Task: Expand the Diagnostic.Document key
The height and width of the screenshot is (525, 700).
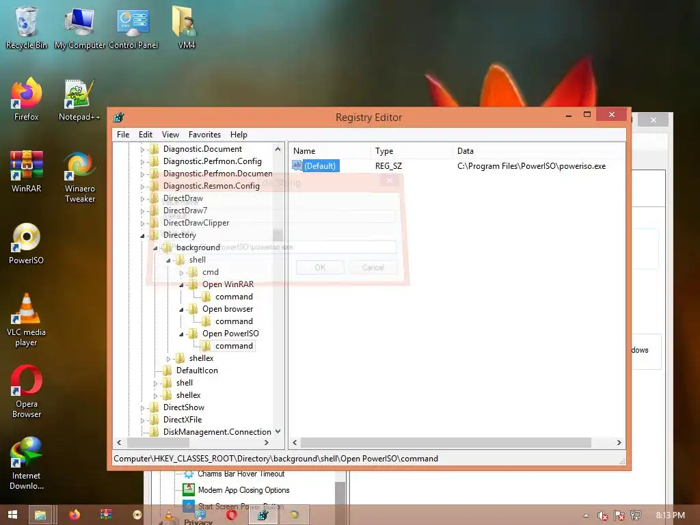Action: coord(142,150)
